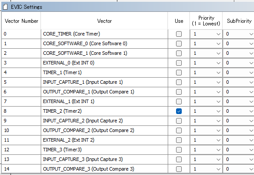Screen dimensions: 254x175
Task: Click vector number 11 cell
Action: pos(21,140)
